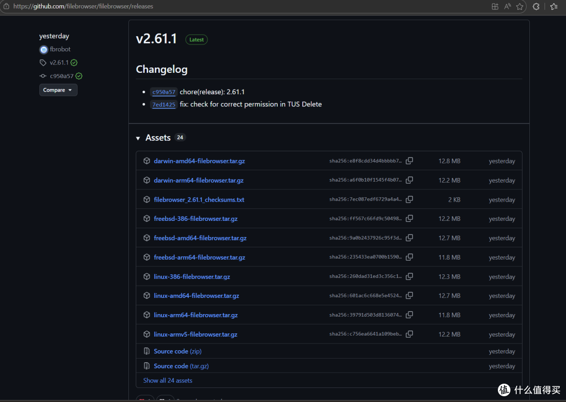The width and height of the screenshot is (566, 402).
Task: Download linux-amd64-filebrowser.tar.gz
Action: coord(197,296)
